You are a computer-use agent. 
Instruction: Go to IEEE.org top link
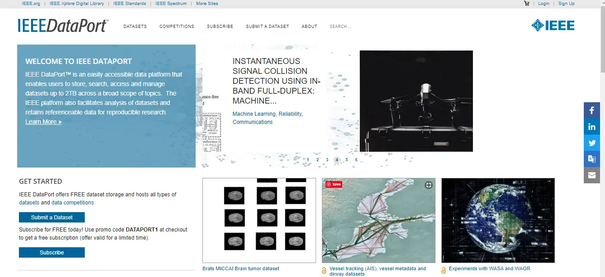31,4
